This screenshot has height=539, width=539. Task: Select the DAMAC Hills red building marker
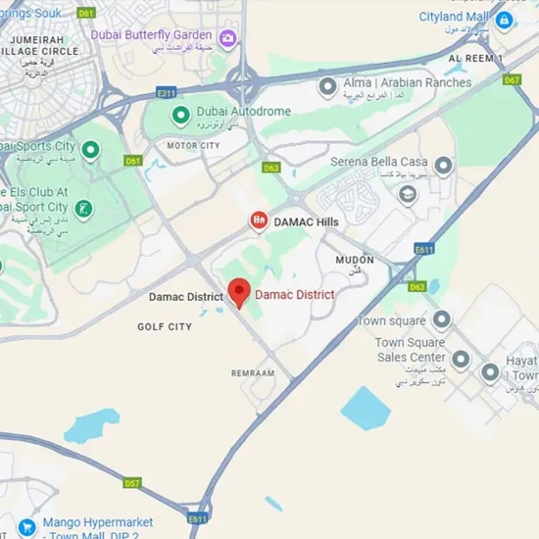(259, 220)
